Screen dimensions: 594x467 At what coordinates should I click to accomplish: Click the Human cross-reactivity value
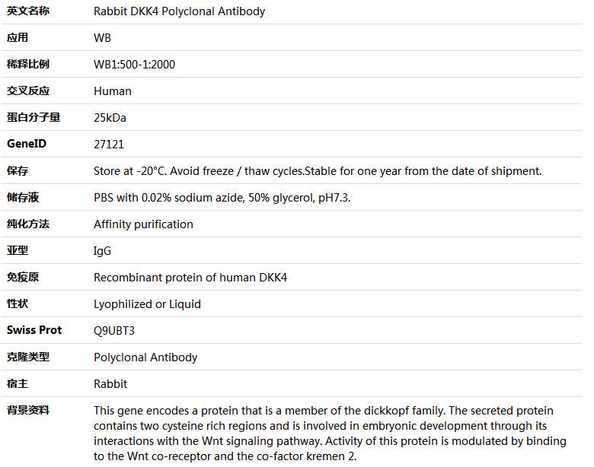[113, 91]
